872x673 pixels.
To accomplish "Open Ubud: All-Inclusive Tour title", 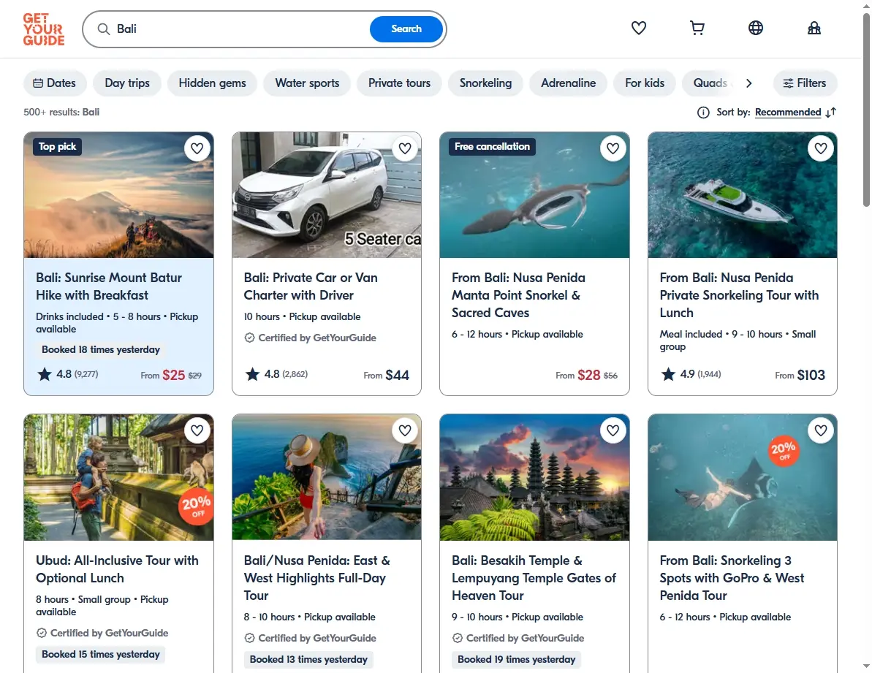I will 118,569.
